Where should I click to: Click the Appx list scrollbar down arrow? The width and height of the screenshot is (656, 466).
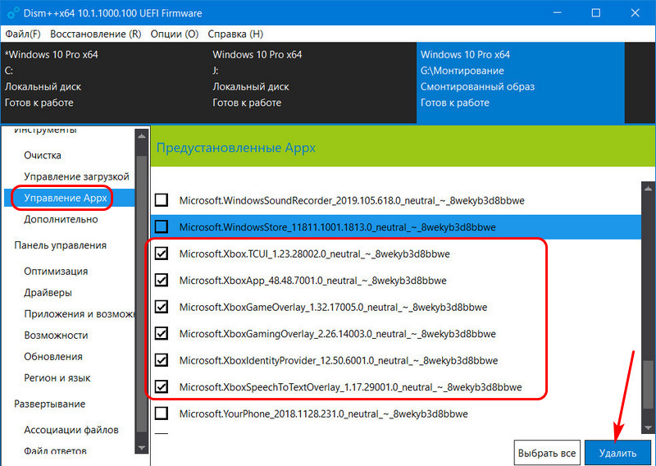(x=648, y=427)
